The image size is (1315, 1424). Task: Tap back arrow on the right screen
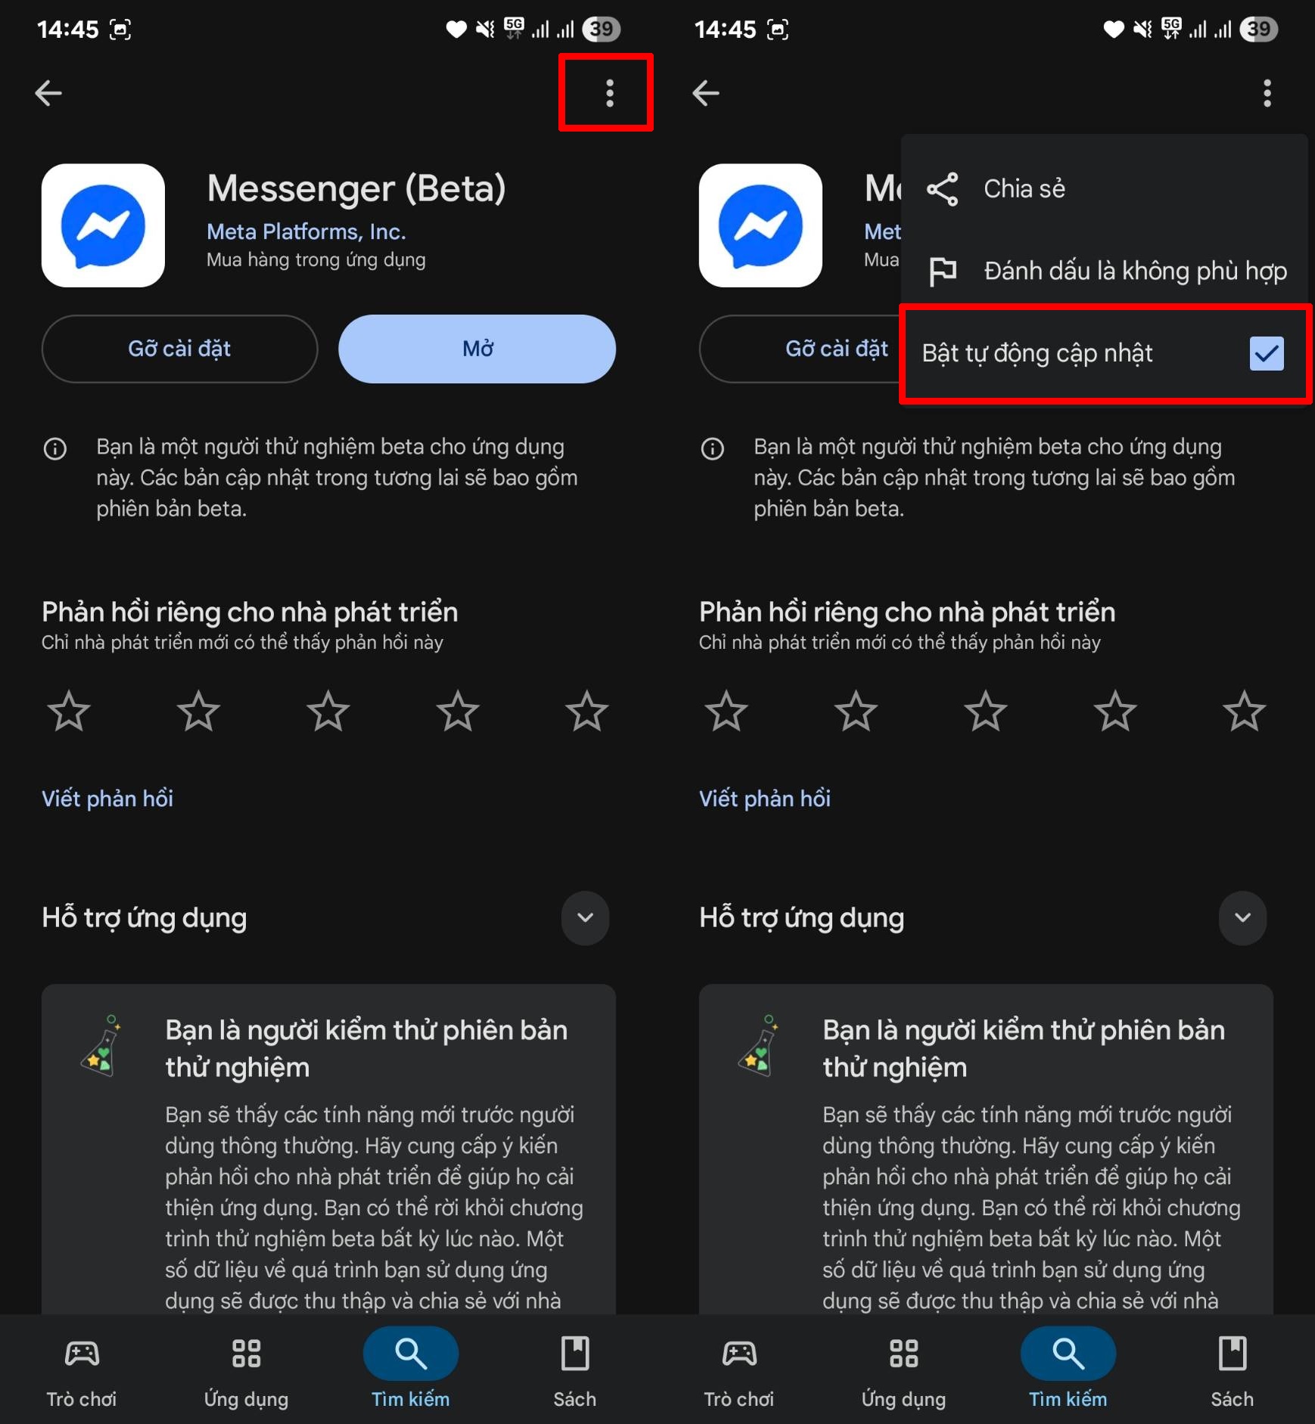[x=706, y=93]
